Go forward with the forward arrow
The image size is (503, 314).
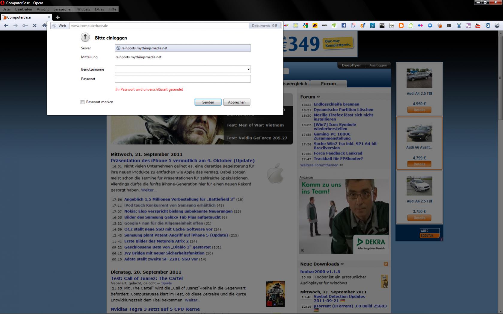16,26
